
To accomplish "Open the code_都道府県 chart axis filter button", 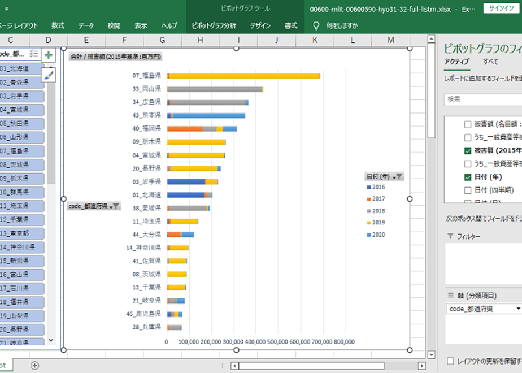I will coord(94,206).
